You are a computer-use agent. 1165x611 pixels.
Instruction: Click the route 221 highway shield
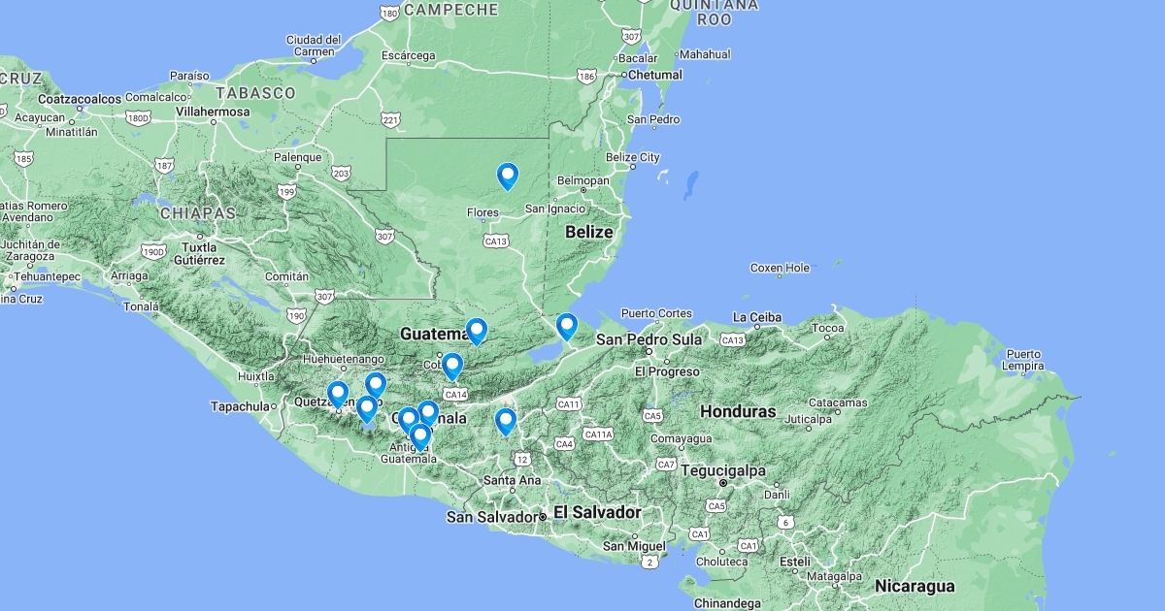click(x=390, y=119)
